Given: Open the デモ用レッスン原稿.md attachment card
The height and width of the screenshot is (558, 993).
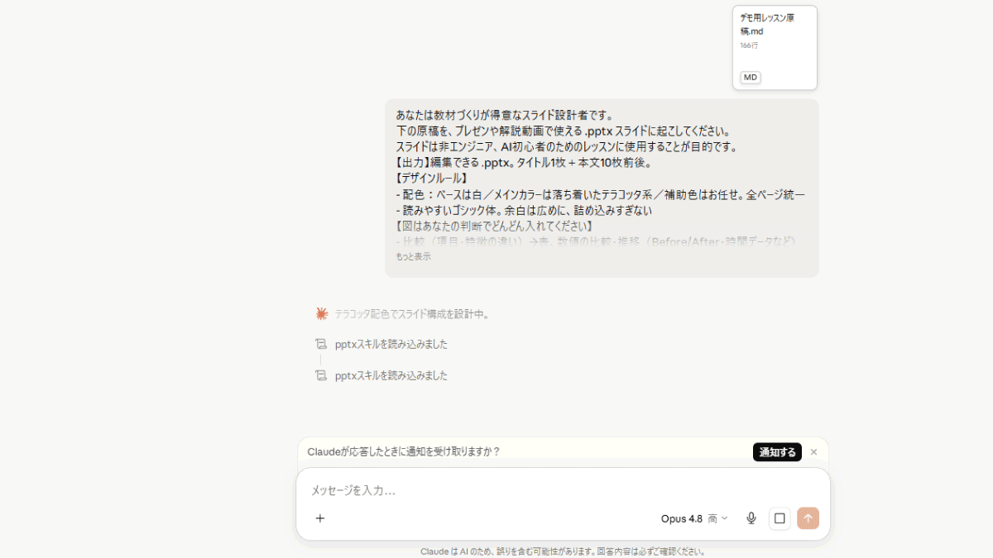Looking at the screenshot, I should click(x=775, y=48).
